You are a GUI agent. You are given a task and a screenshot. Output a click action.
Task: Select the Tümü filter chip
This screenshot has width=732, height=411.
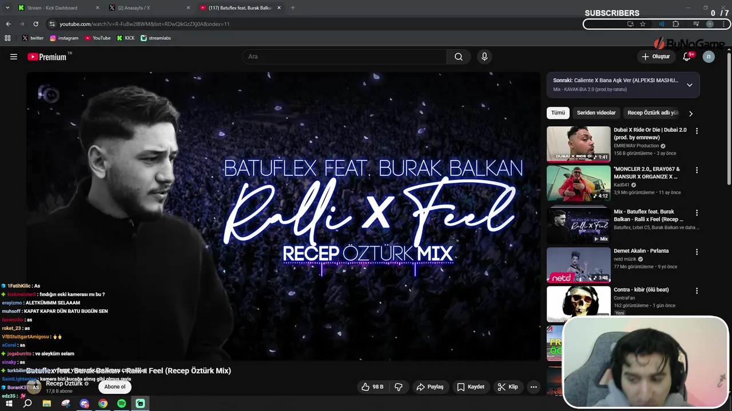(x=558, y=113)
